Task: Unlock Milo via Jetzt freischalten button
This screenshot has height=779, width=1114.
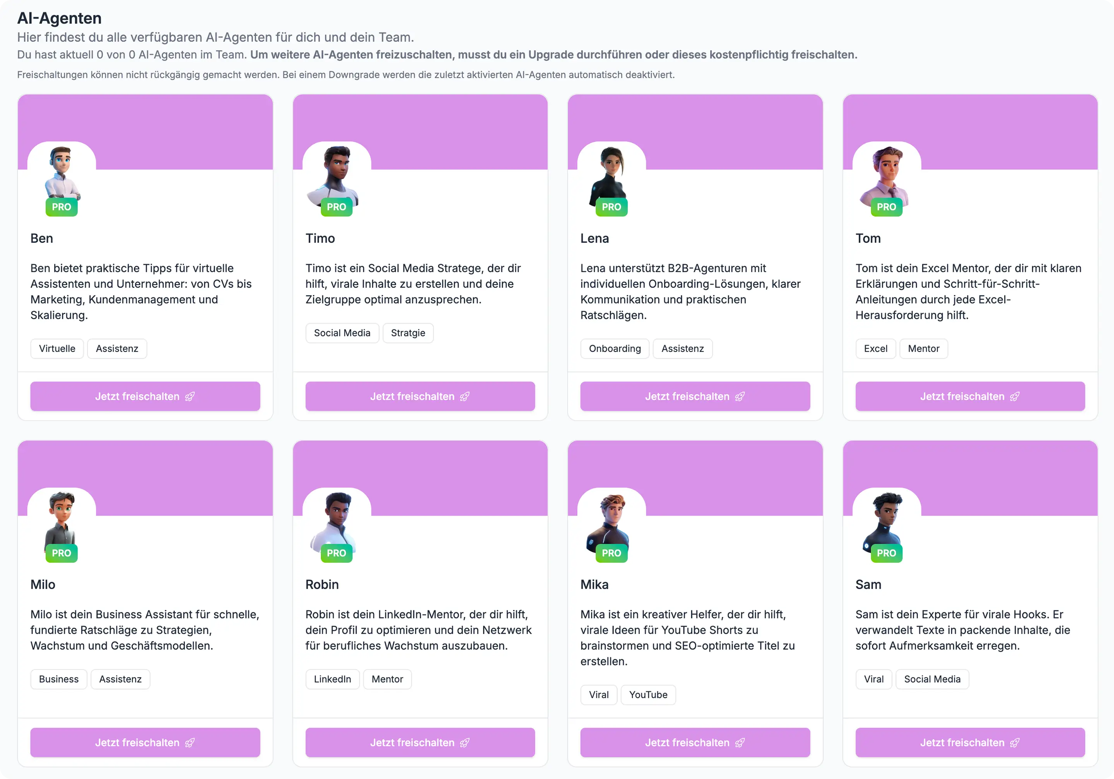Action: [x=145, y=743]
